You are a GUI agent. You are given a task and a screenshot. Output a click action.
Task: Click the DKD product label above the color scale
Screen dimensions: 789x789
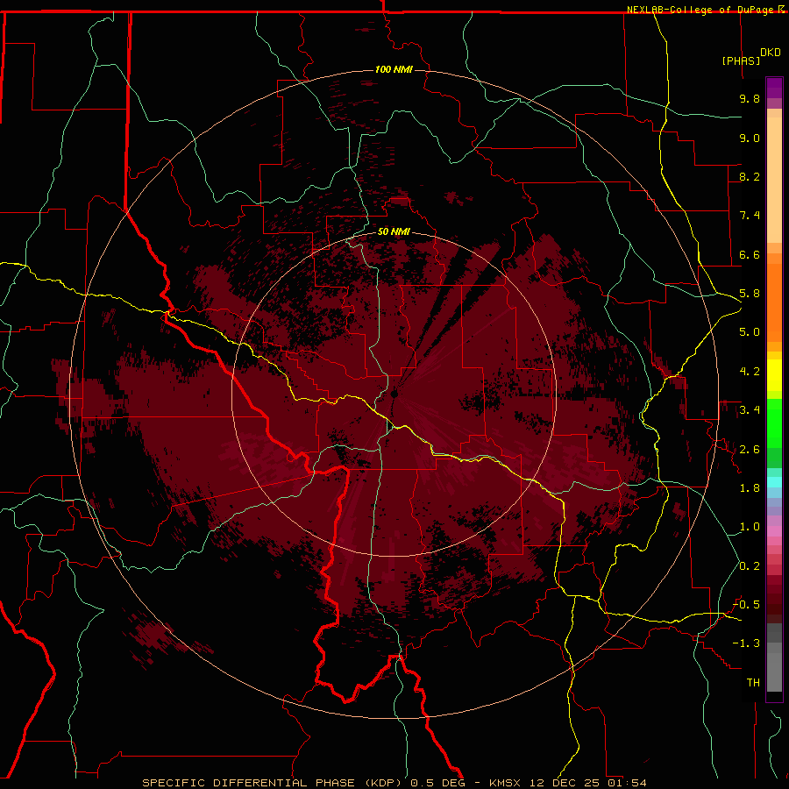[x=771, y=53]
